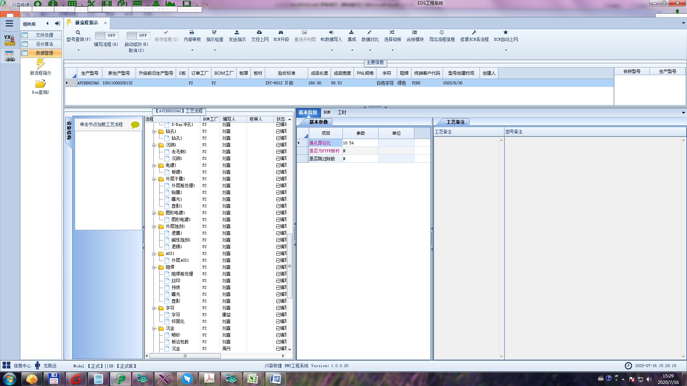Open 新流程指示 lightning icon in sidebar
The width and height of the screenshot is (687, 386).
click(40, 64)
